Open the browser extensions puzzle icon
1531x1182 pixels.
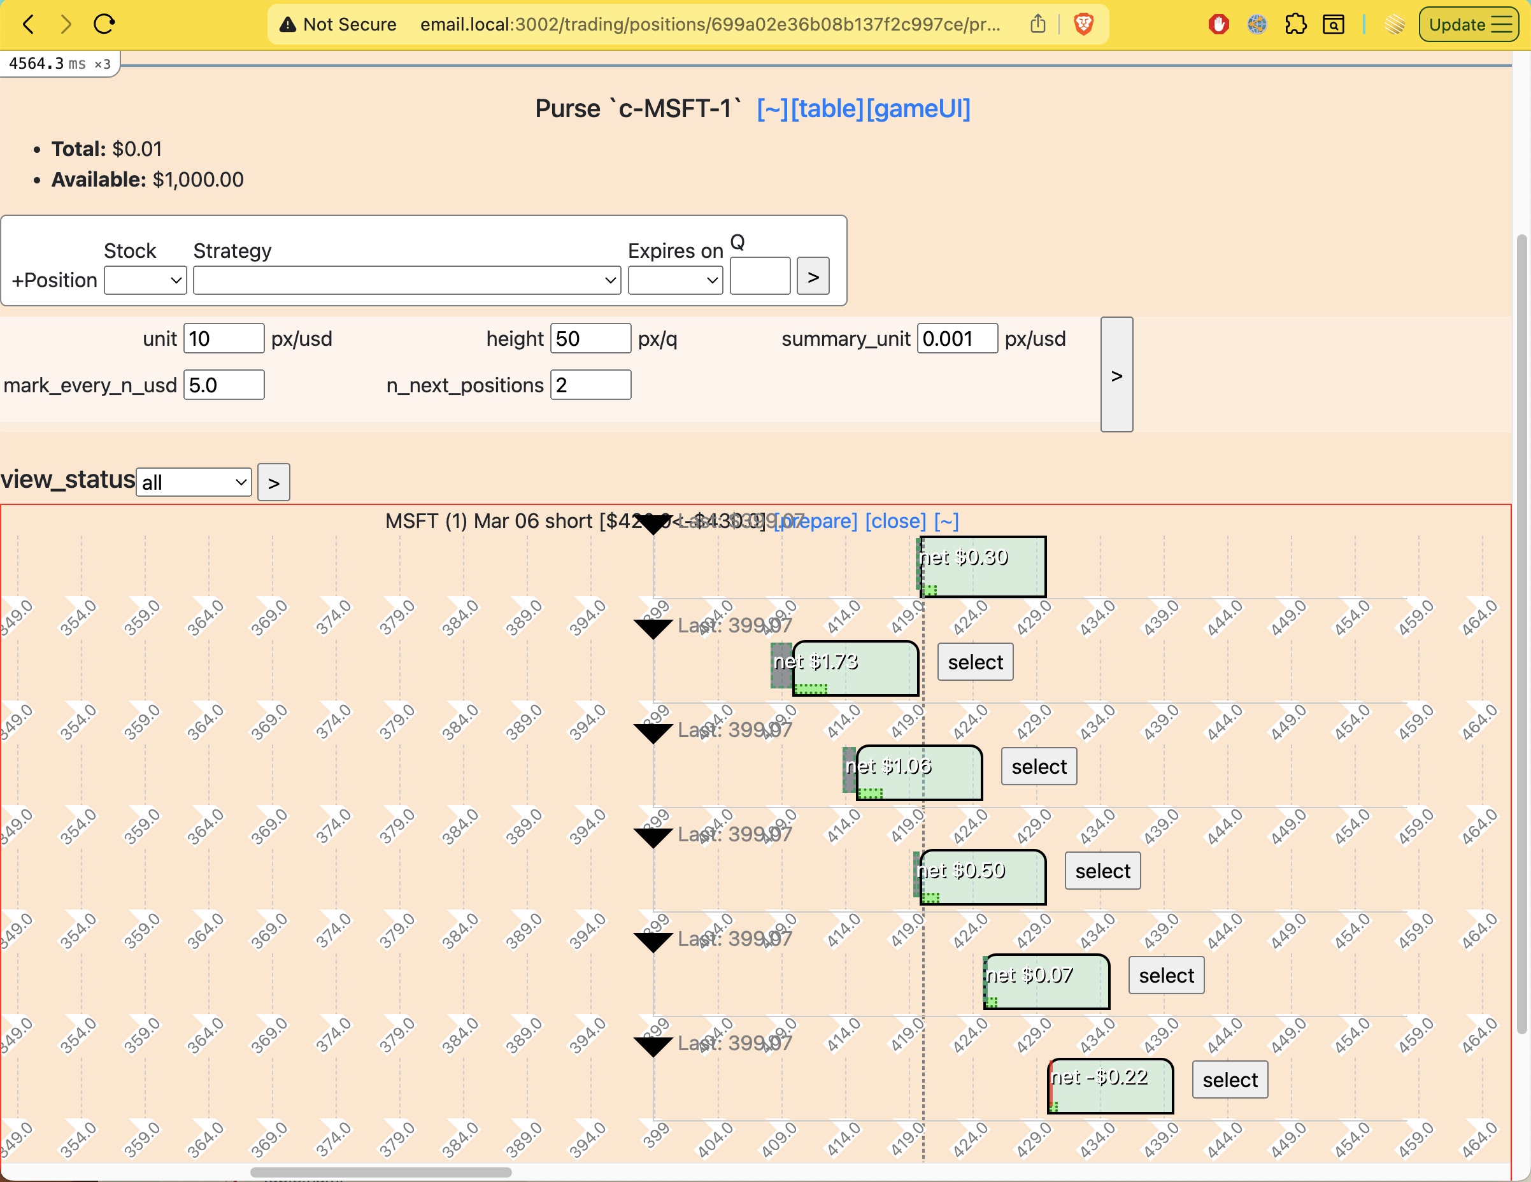click(x=1295, y=25)
